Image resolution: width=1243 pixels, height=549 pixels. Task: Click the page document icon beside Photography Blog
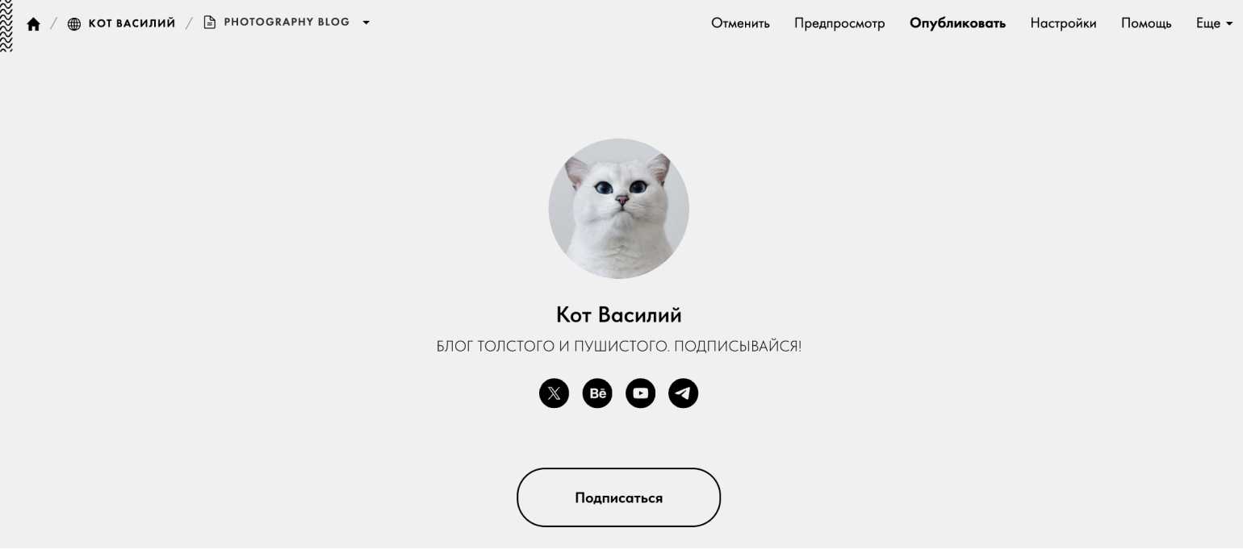click(210, 23)
